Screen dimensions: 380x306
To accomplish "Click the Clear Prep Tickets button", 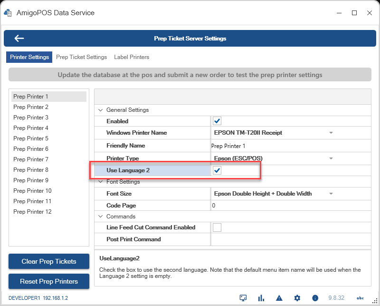I will tap(49, 261).
